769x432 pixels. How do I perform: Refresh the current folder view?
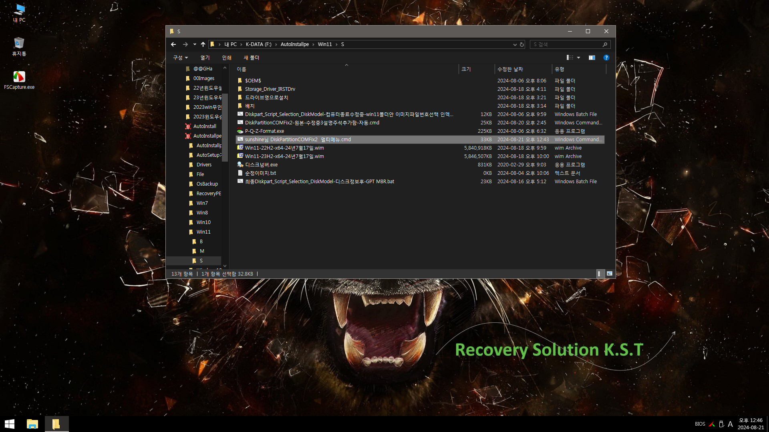pyautogui.click(x=522, y=44)
